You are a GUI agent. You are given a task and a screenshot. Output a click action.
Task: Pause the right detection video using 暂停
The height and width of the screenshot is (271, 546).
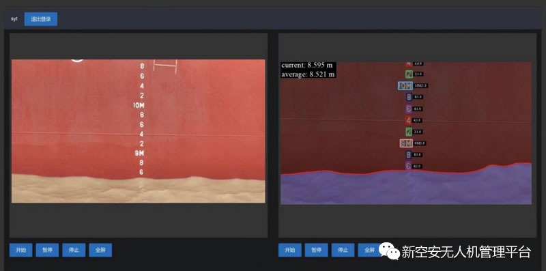click(x=316, y=250)
